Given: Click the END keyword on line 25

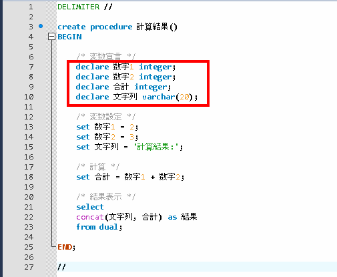Looking at the screenshot, I should click(65, 247).
